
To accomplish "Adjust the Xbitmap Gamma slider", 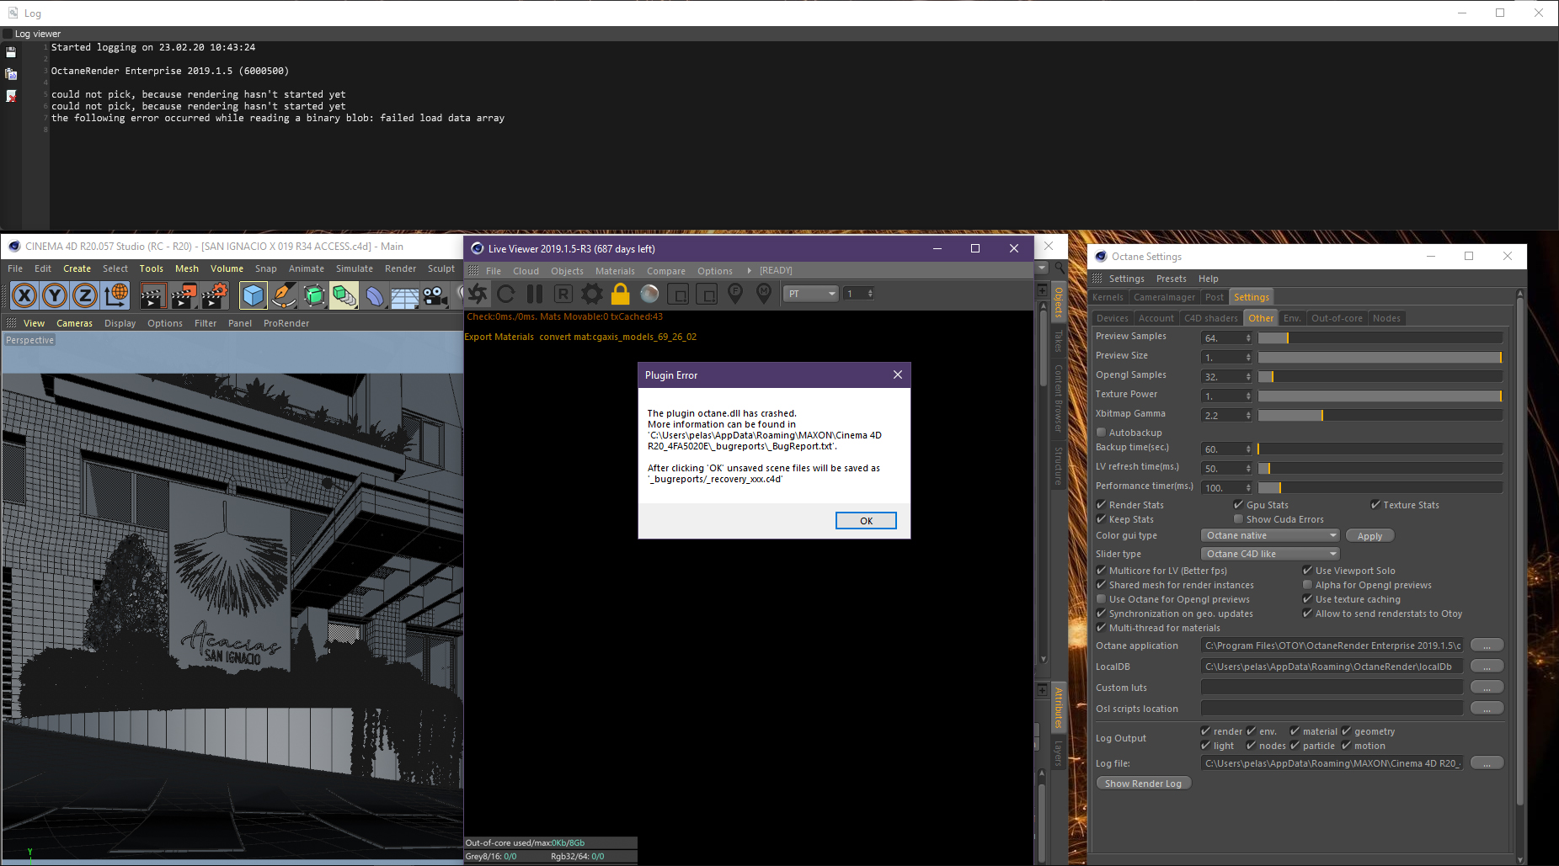I will [1380, 416].
